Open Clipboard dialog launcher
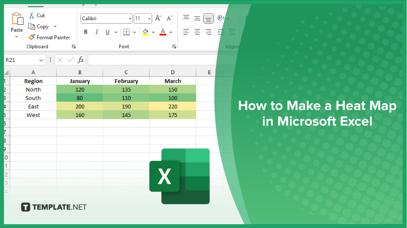Viewport: 407px width, 228px height. pyautogui.click(x=74, y=47)
